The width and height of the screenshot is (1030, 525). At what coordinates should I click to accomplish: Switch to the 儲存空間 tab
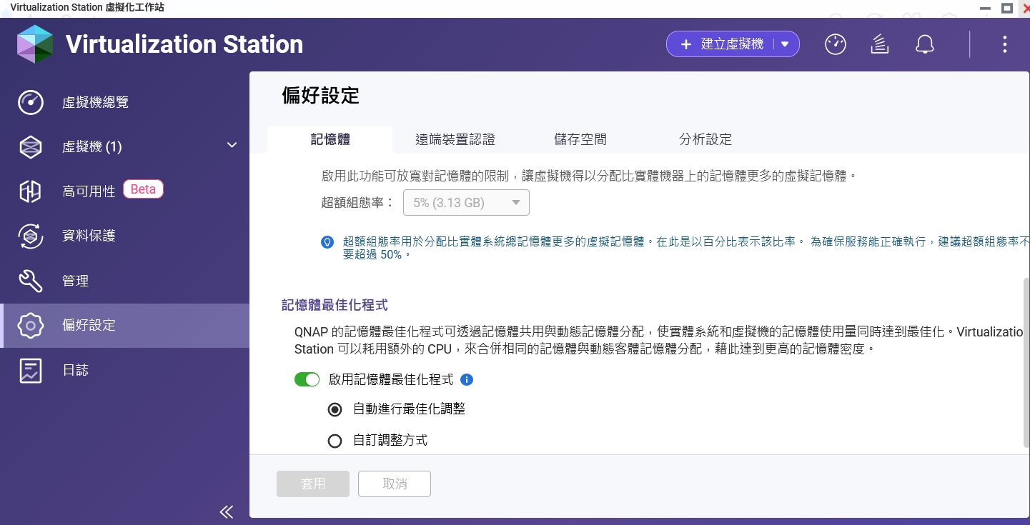[580, 139]
